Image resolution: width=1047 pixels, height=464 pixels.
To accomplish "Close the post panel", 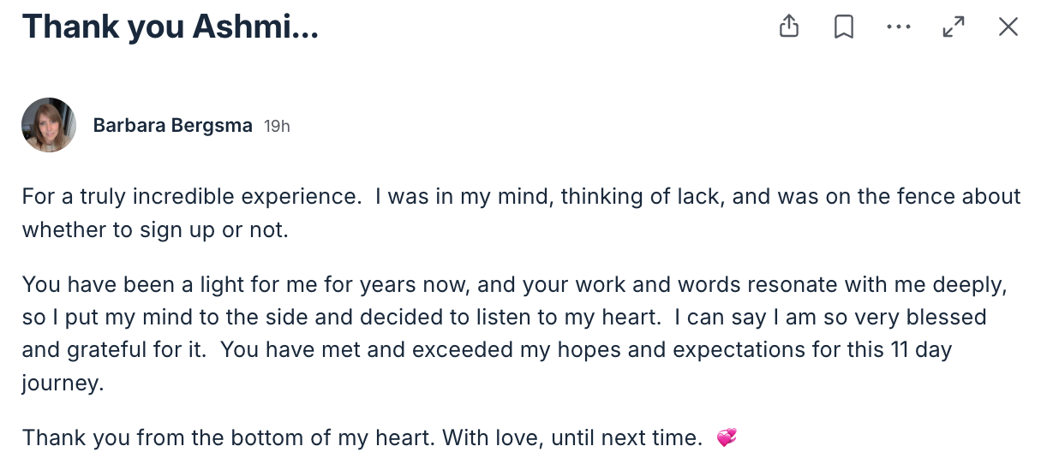I will (x=1008, y=27).
